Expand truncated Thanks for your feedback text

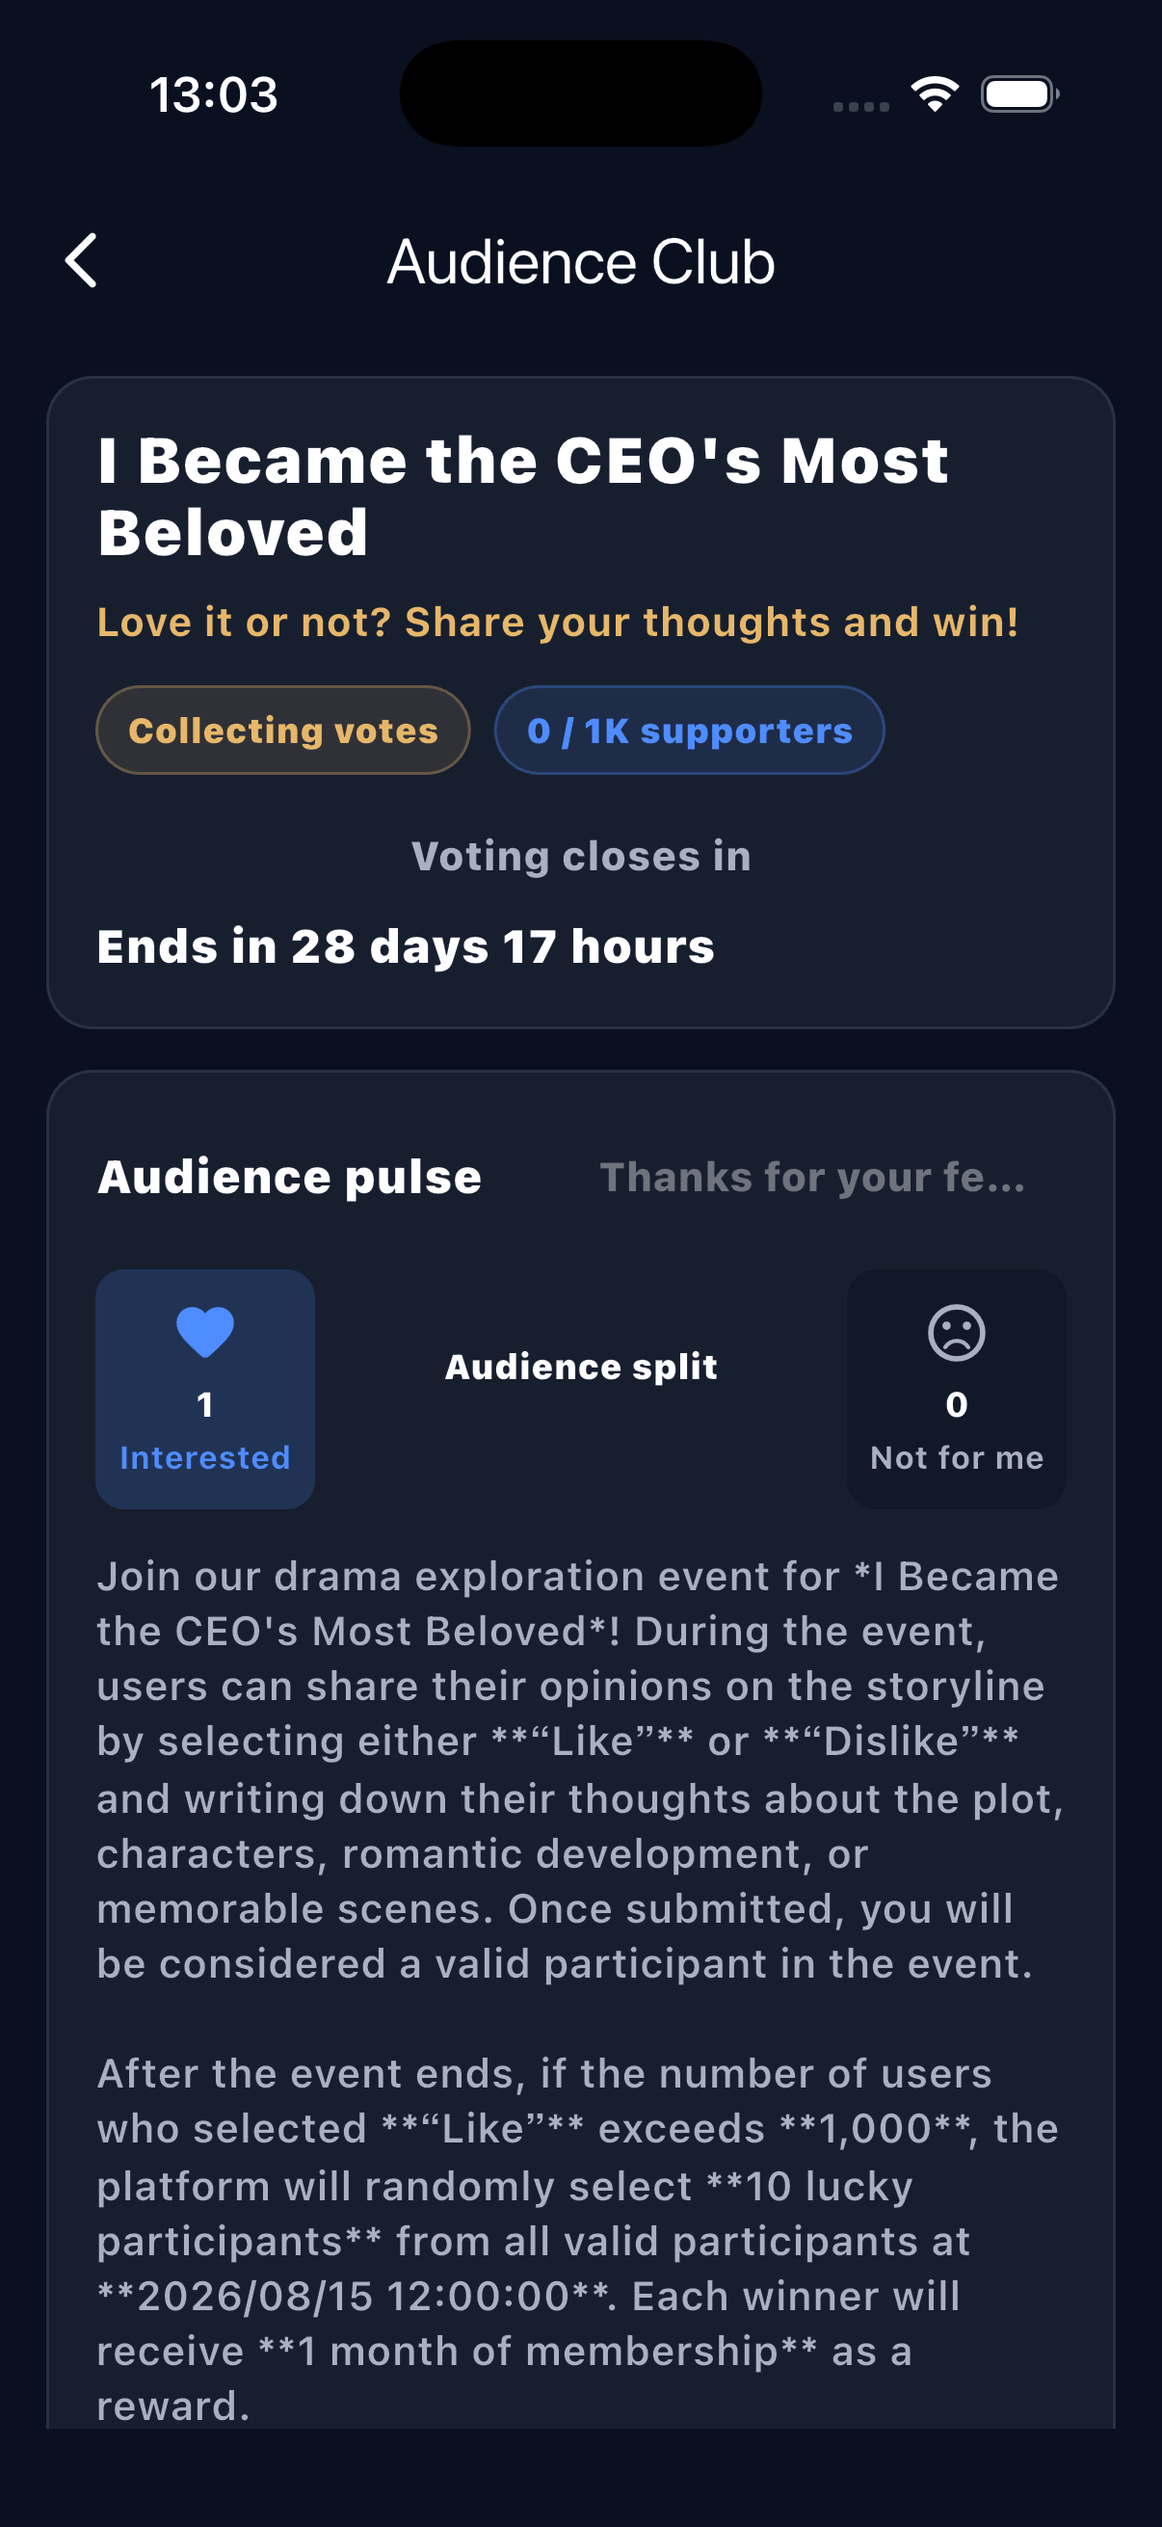coord(812,1177)
